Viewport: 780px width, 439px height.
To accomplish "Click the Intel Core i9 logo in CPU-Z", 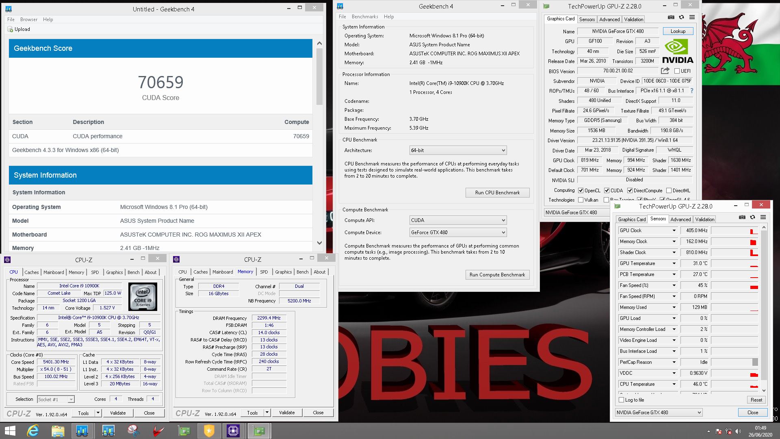I will (143, 297).
